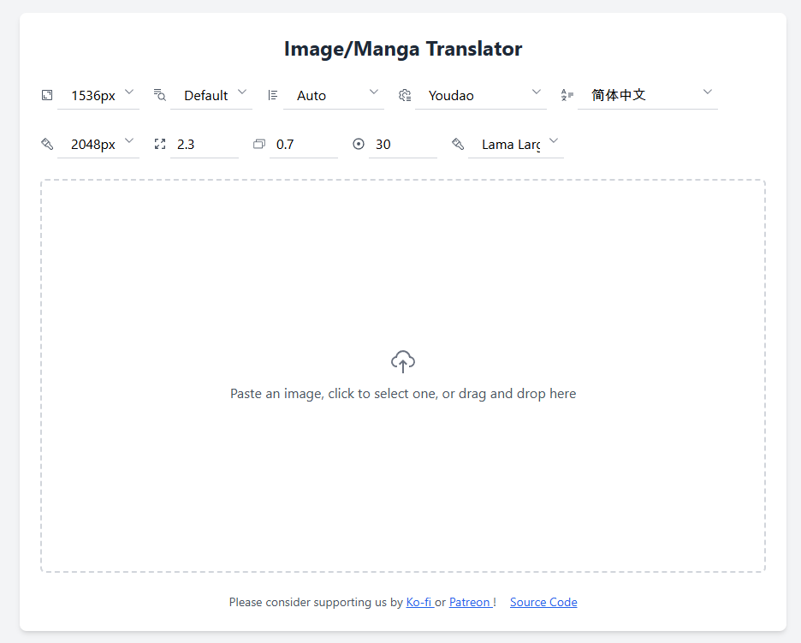Open the Auto render direction dropdown
This screenshot has height=643, width=801.
[333, 96]
